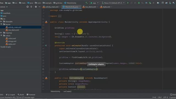Click override gutter icon beside onCreate

click(x=46, y=45)
